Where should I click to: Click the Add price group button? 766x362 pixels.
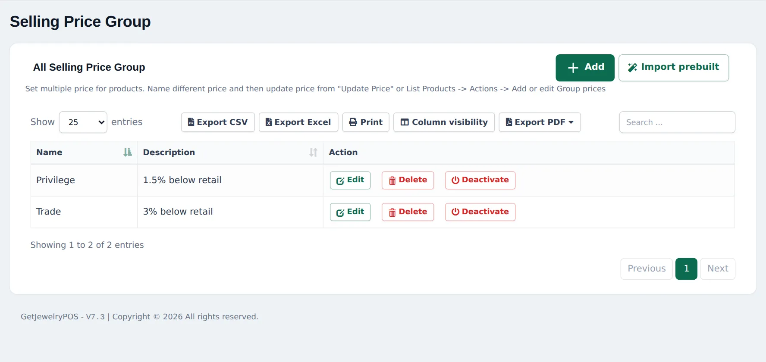(585, 68)
